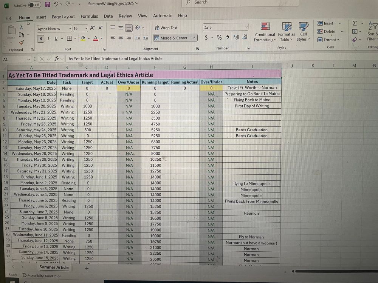Click the Center horizontal alignment icon
The width and height of the screenshot is (378, 283).
coord(121,38)
